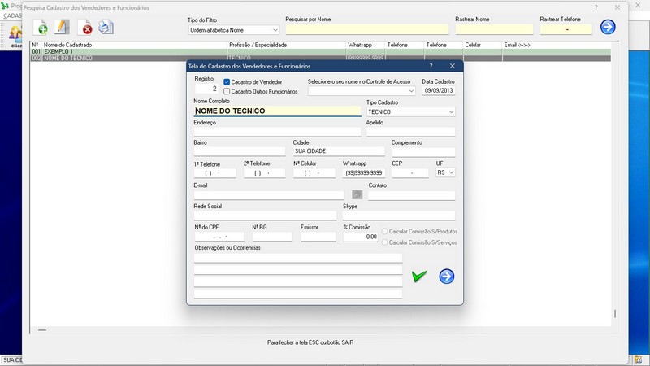Click the Nº Celular field
Screen dimensions: 650x366
tap(314, 172)
